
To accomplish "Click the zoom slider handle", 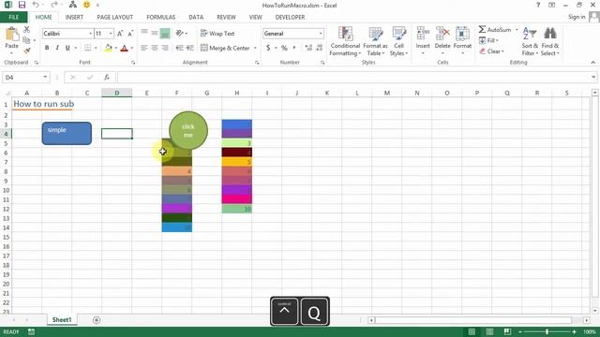I will 547,331.
